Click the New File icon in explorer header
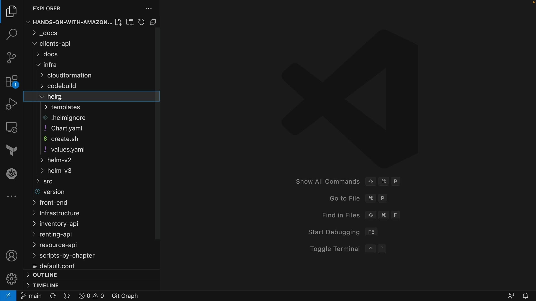Screen dimensions: 536x301 pos(118,22)
